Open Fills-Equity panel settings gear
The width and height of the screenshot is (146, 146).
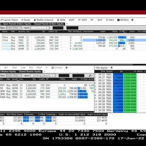112,67
